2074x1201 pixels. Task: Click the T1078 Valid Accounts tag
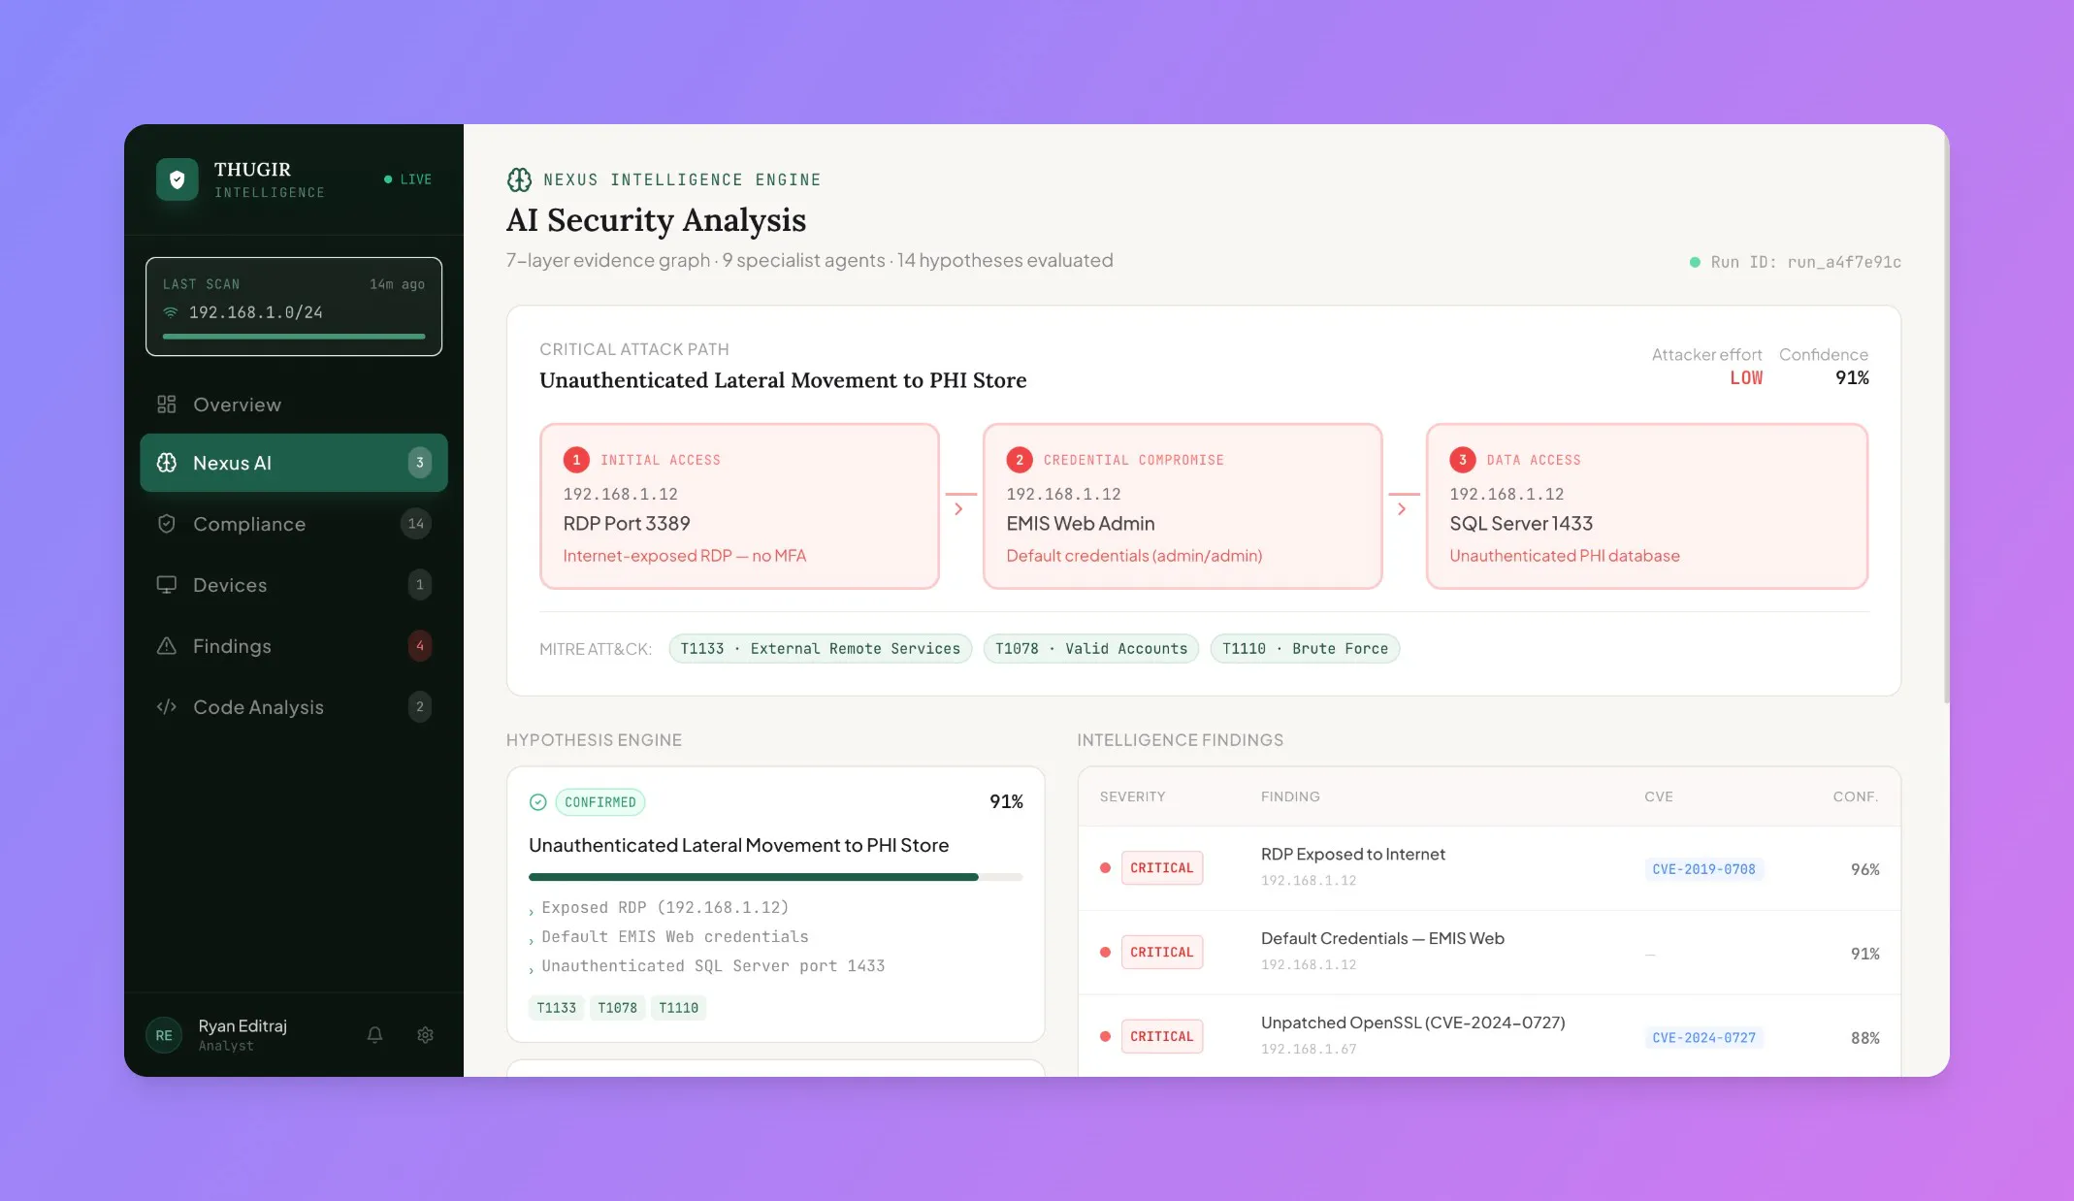(1090, 648)
